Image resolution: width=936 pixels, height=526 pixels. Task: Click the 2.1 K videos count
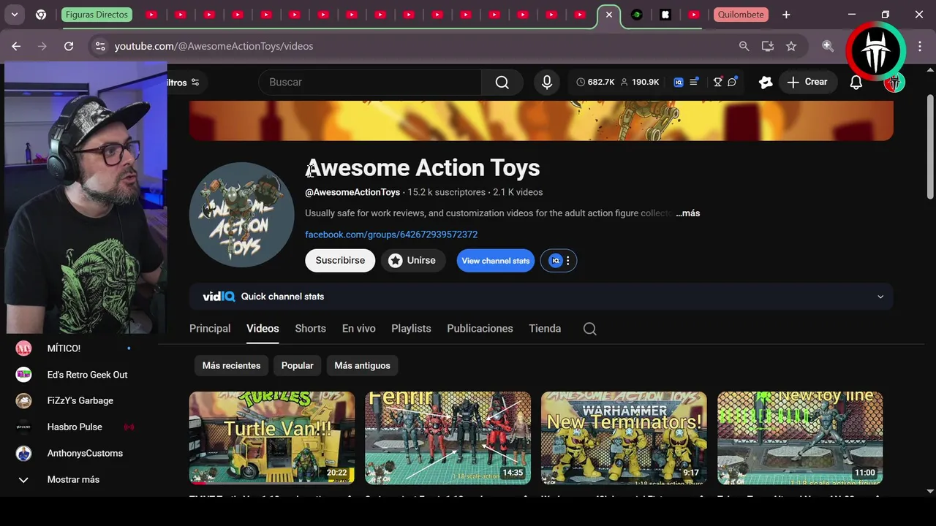pyautogui.click(x=518, y=192)
